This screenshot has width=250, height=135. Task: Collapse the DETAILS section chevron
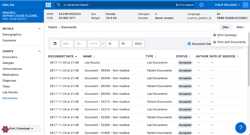(39, 29)
